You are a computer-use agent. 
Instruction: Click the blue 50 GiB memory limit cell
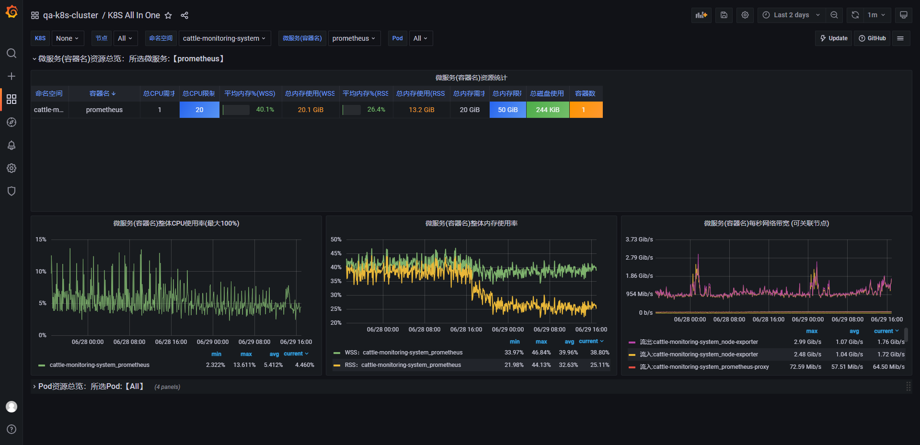pos(507,110)
